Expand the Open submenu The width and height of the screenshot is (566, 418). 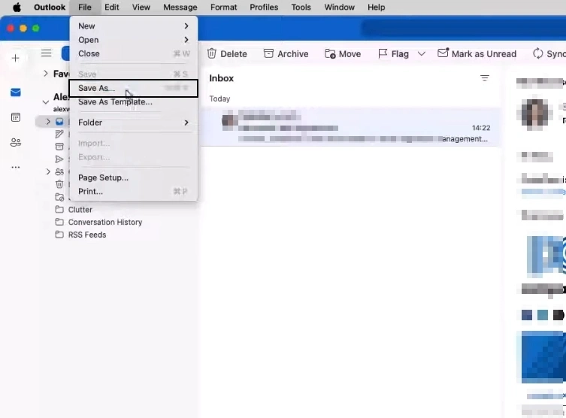point(133,40)
